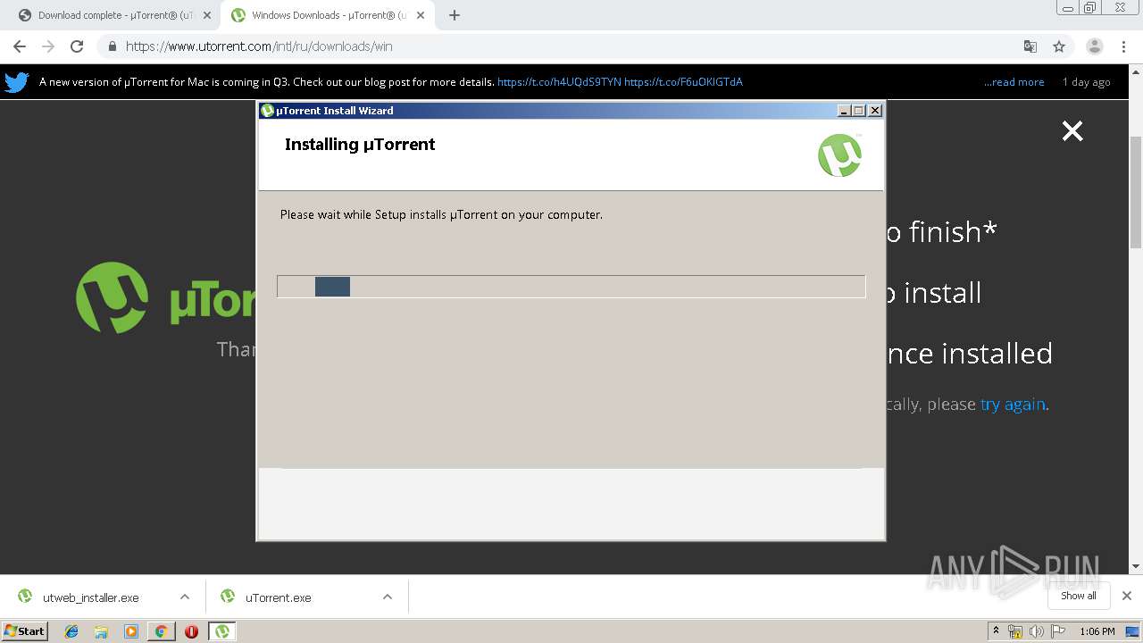This screenshot has width=1143, height=643.
Task: Click the Please wait while Setup installs text
Action: (x=441, y=215)
